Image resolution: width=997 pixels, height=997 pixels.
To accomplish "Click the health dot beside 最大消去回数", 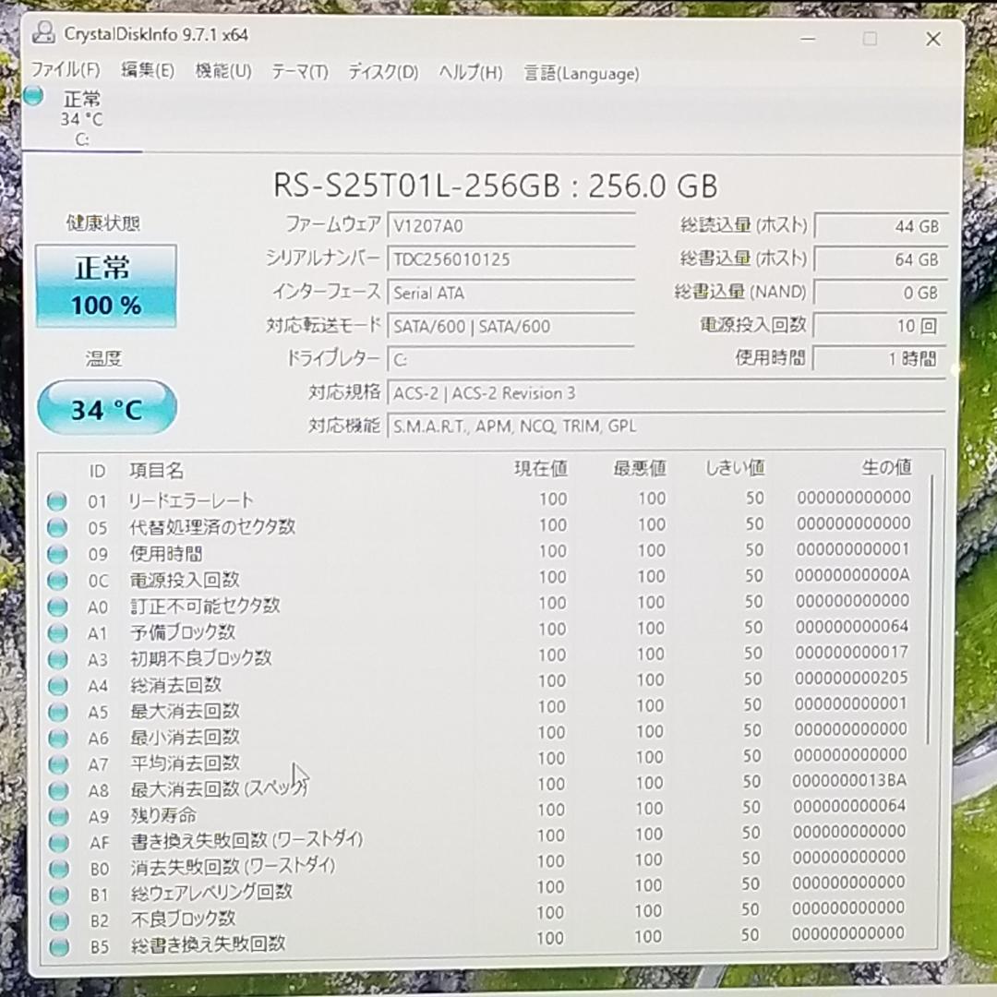I will tap(57, 712).
